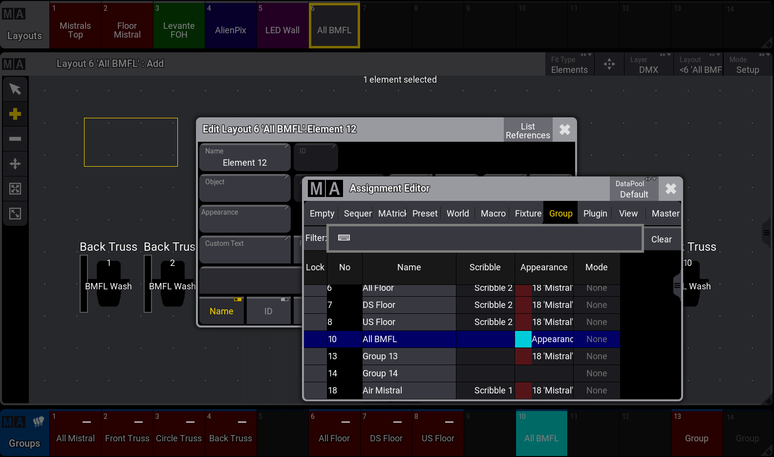Select the Group tab
The height and width of the screenshot is (457, 774).
click(x=560, y=214)
